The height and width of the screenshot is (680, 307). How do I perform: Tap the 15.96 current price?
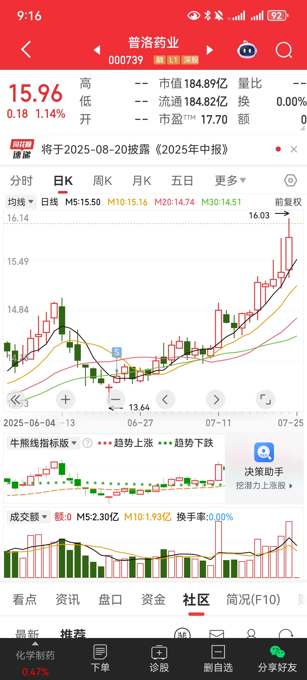click(x=36, y=93)
